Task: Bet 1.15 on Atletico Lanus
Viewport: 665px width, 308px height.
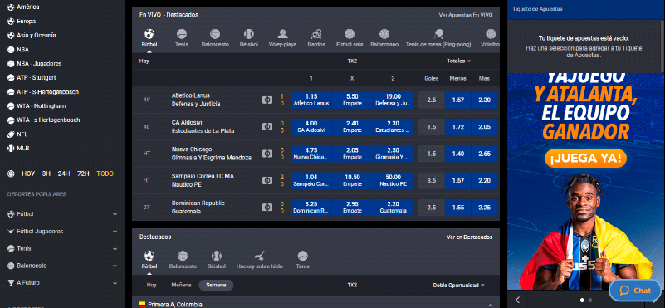Action: click(x=310, y=100)
